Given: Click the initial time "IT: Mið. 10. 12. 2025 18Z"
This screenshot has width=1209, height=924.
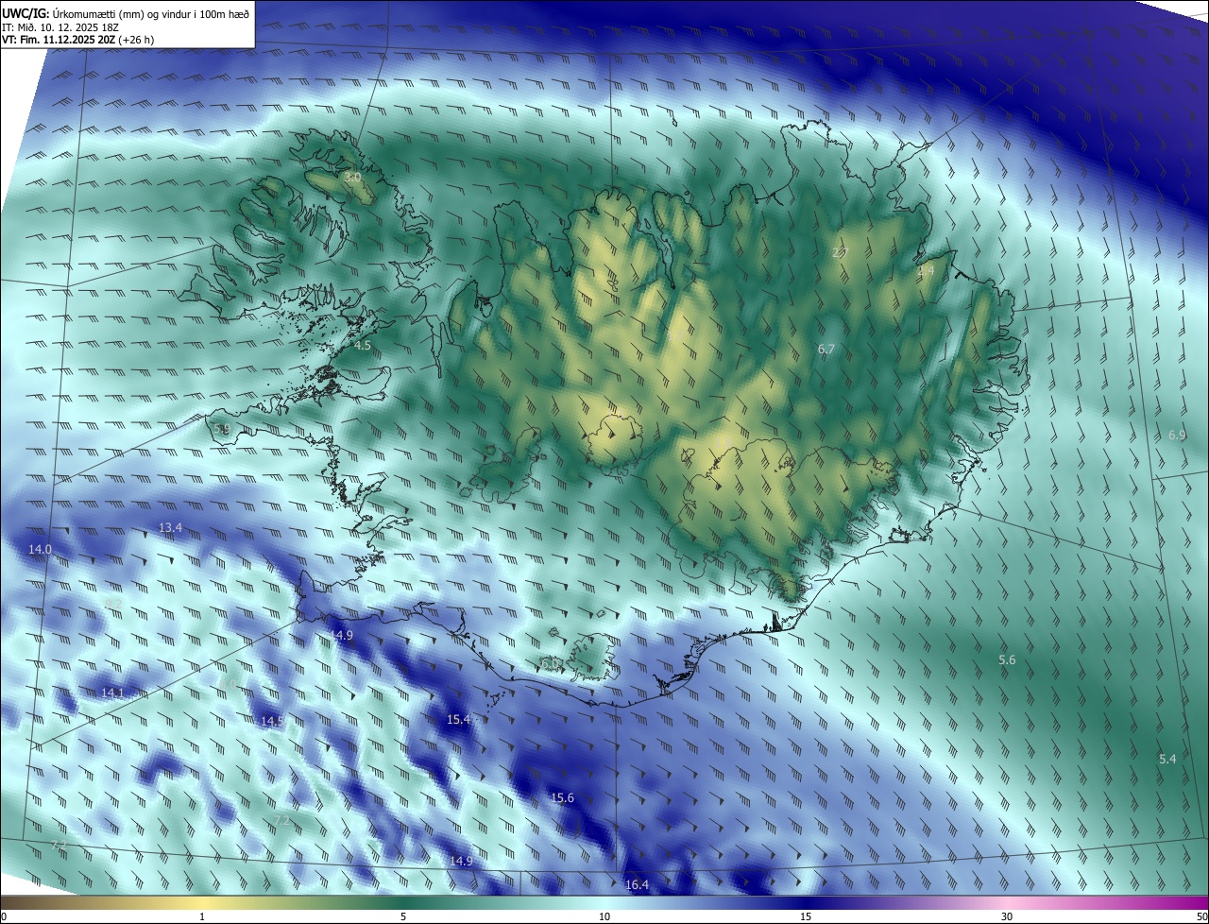Looking at the screenshot, I should coord(60,27).
